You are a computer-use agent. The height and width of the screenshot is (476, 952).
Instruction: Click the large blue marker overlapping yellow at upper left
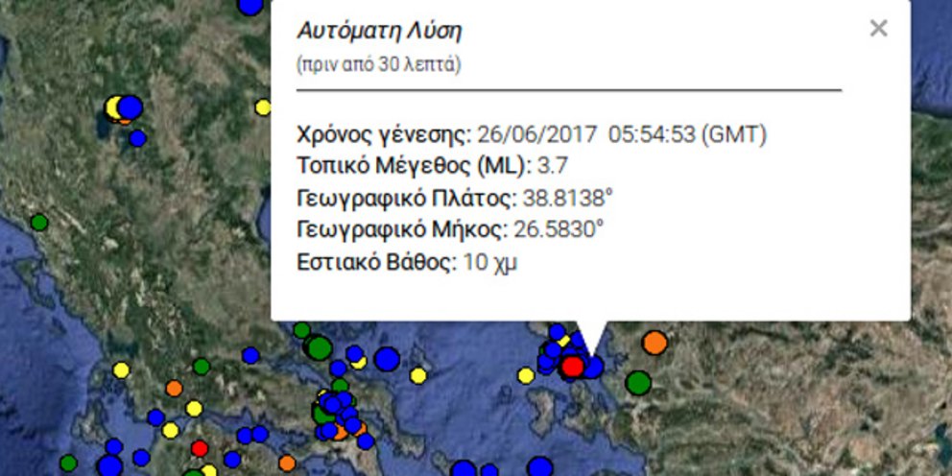click(x=130, y=107)
